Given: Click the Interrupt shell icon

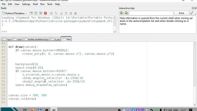Looking at the screenshot, I should 36,13.
